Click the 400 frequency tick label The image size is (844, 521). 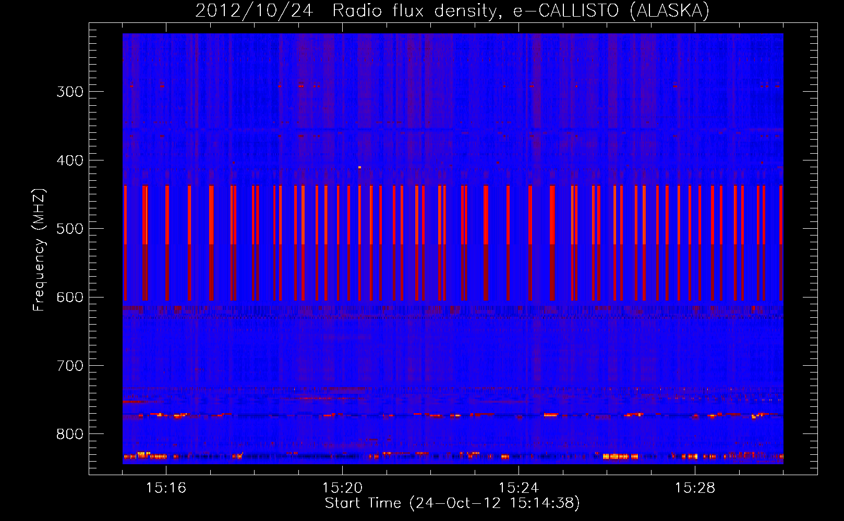(70, 160)
